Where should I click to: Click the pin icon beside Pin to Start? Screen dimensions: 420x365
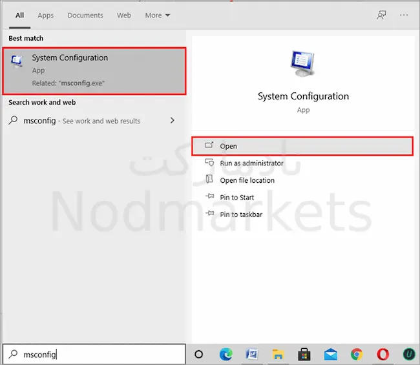click(210, 196)
